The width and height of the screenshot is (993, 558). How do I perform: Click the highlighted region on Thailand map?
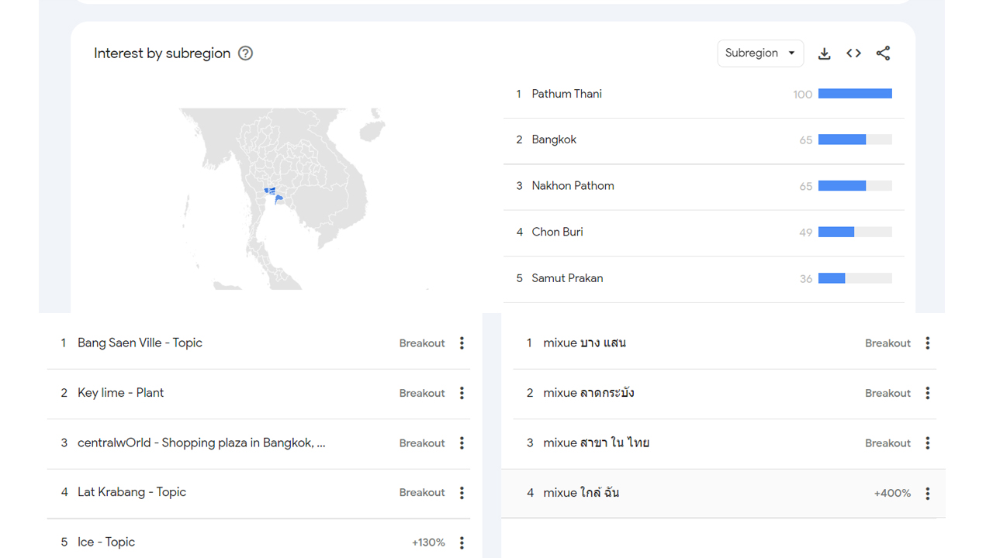click(x=270, y=191)
